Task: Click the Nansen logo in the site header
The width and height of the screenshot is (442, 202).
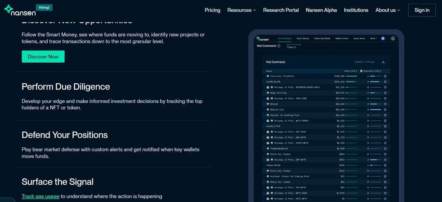Action: [x=20, y=10]
